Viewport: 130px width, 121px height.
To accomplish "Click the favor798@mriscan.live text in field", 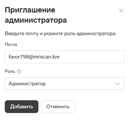I will click(34, 57).
